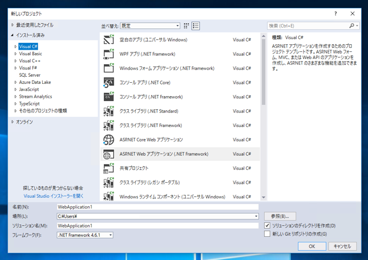Click the Windows Runtime Component template icon

pyautogui.click(x=109, y=196)
